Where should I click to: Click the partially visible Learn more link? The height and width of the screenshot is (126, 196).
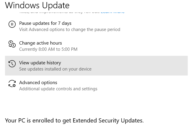pos(112,12)
